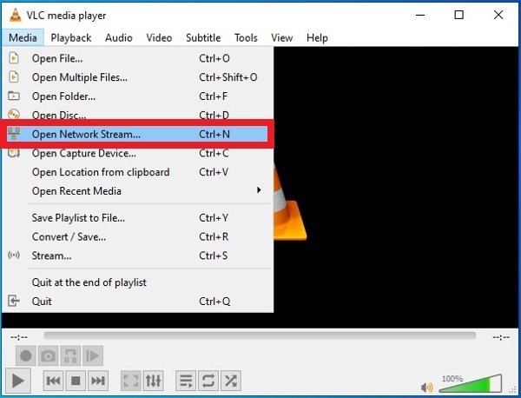521x398 pixels.
Task: Click the A-B loop button
Action: (70, 355)
